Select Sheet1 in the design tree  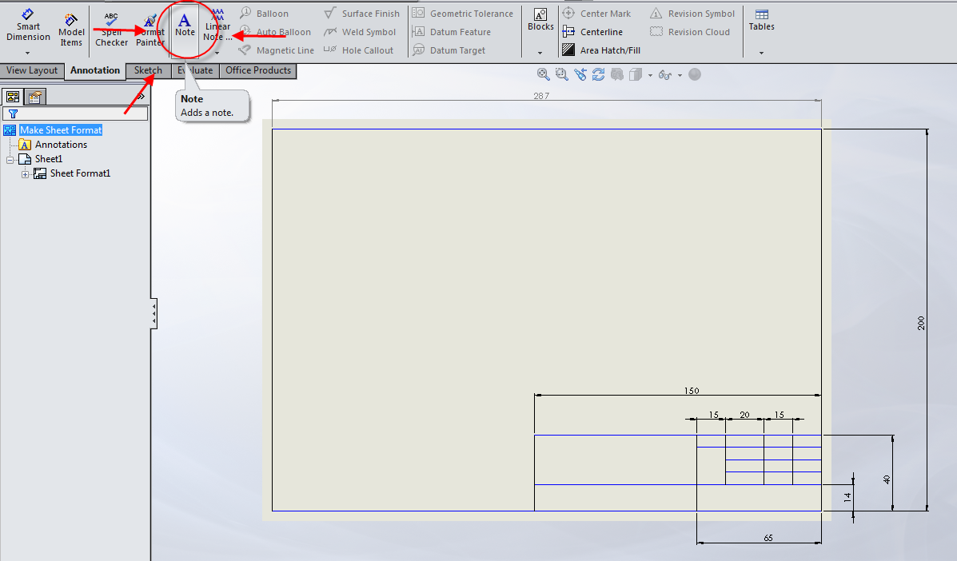pos(48,158)
